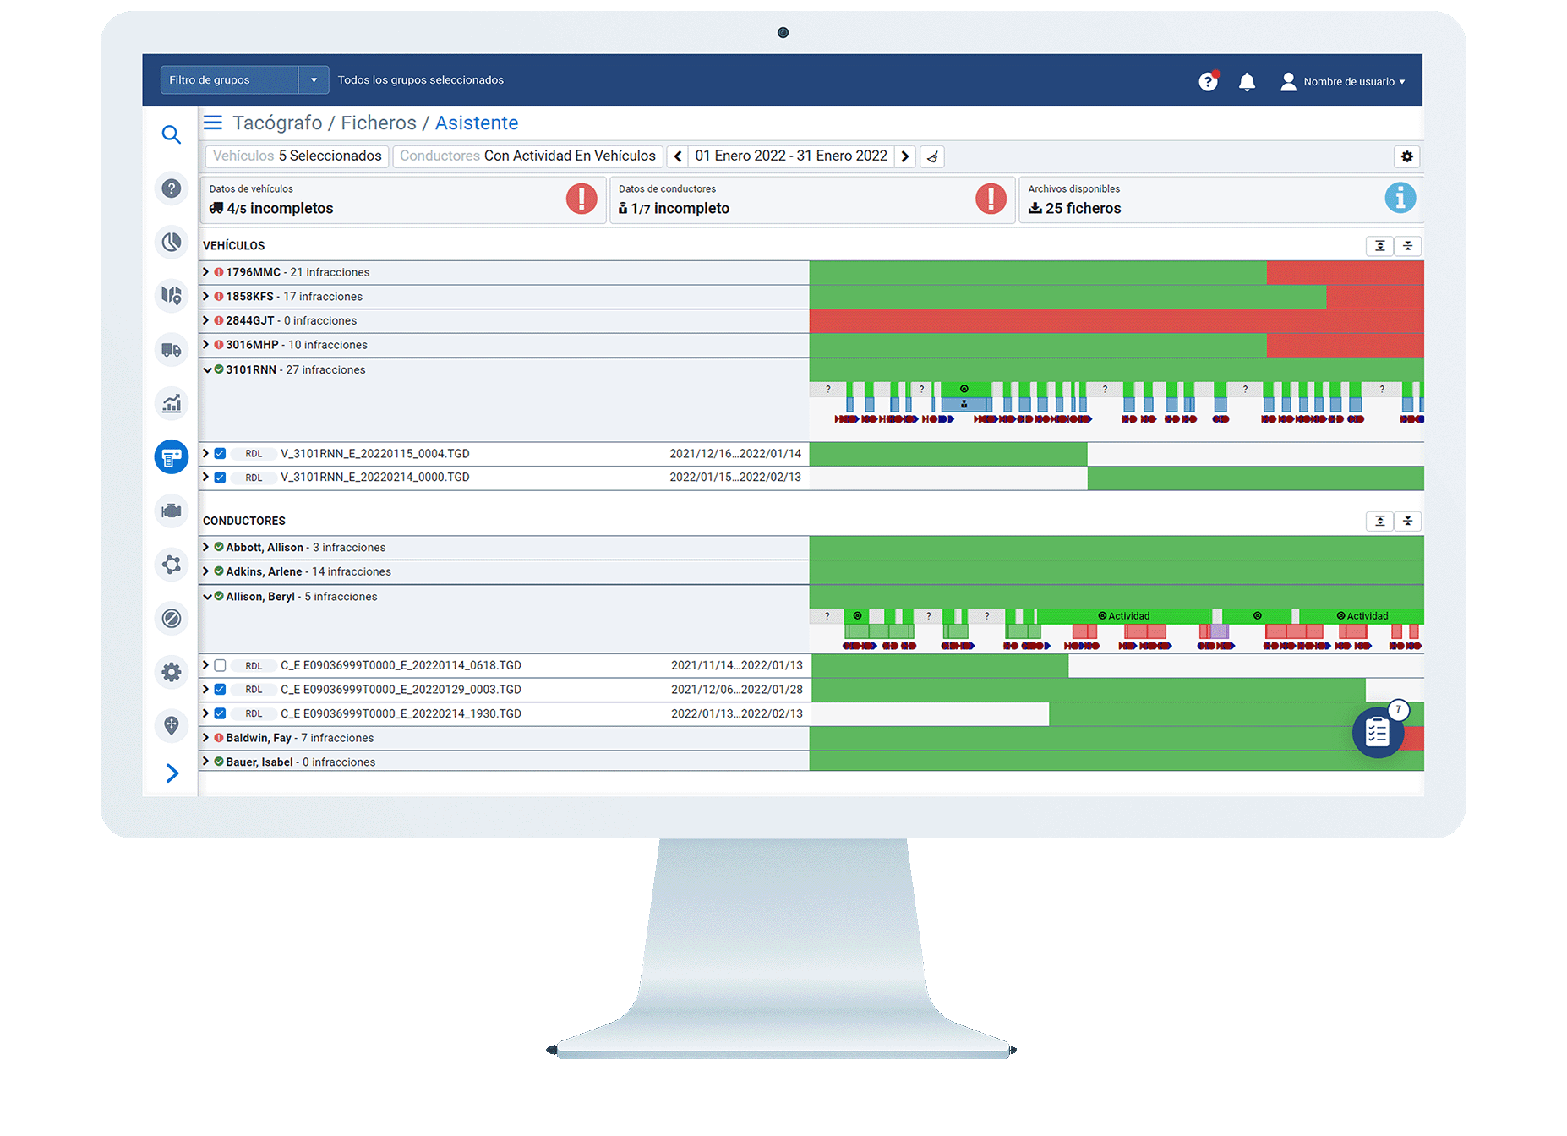Expand vehicle 2844GJT row
The height and width of the screenshot is (1136, 1567).
click(205, 320)
